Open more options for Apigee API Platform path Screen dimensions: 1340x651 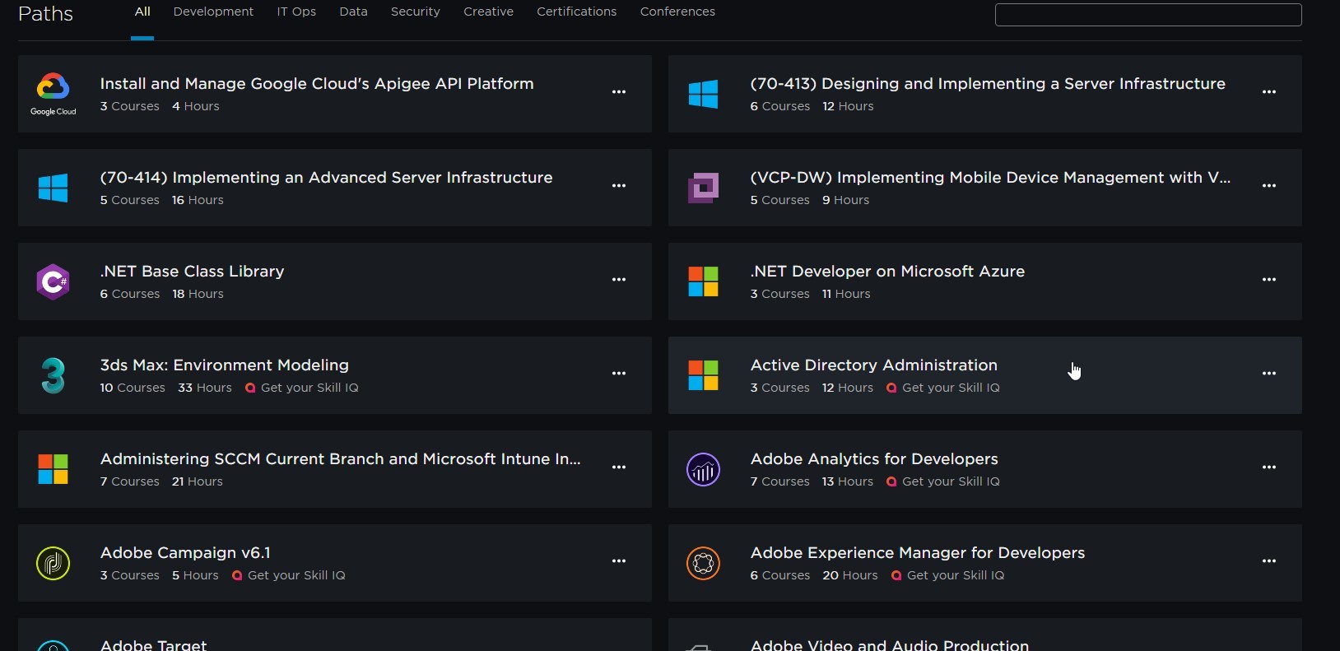click(x=619, y=92)
